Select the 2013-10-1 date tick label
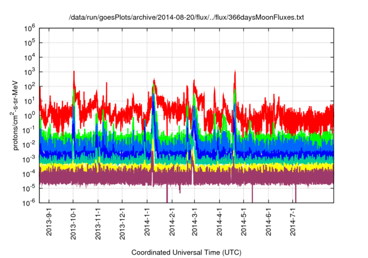Viewport: 368px width, 258px height. [x=73, y=222]
